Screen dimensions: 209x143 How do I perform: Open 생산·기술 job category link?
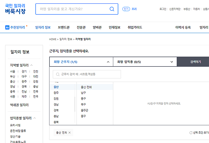[x=15, y=137]
